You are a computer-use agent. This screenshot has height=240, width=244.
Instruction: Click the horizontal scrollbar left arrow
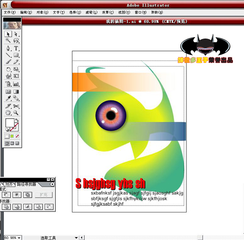(81, 238)
